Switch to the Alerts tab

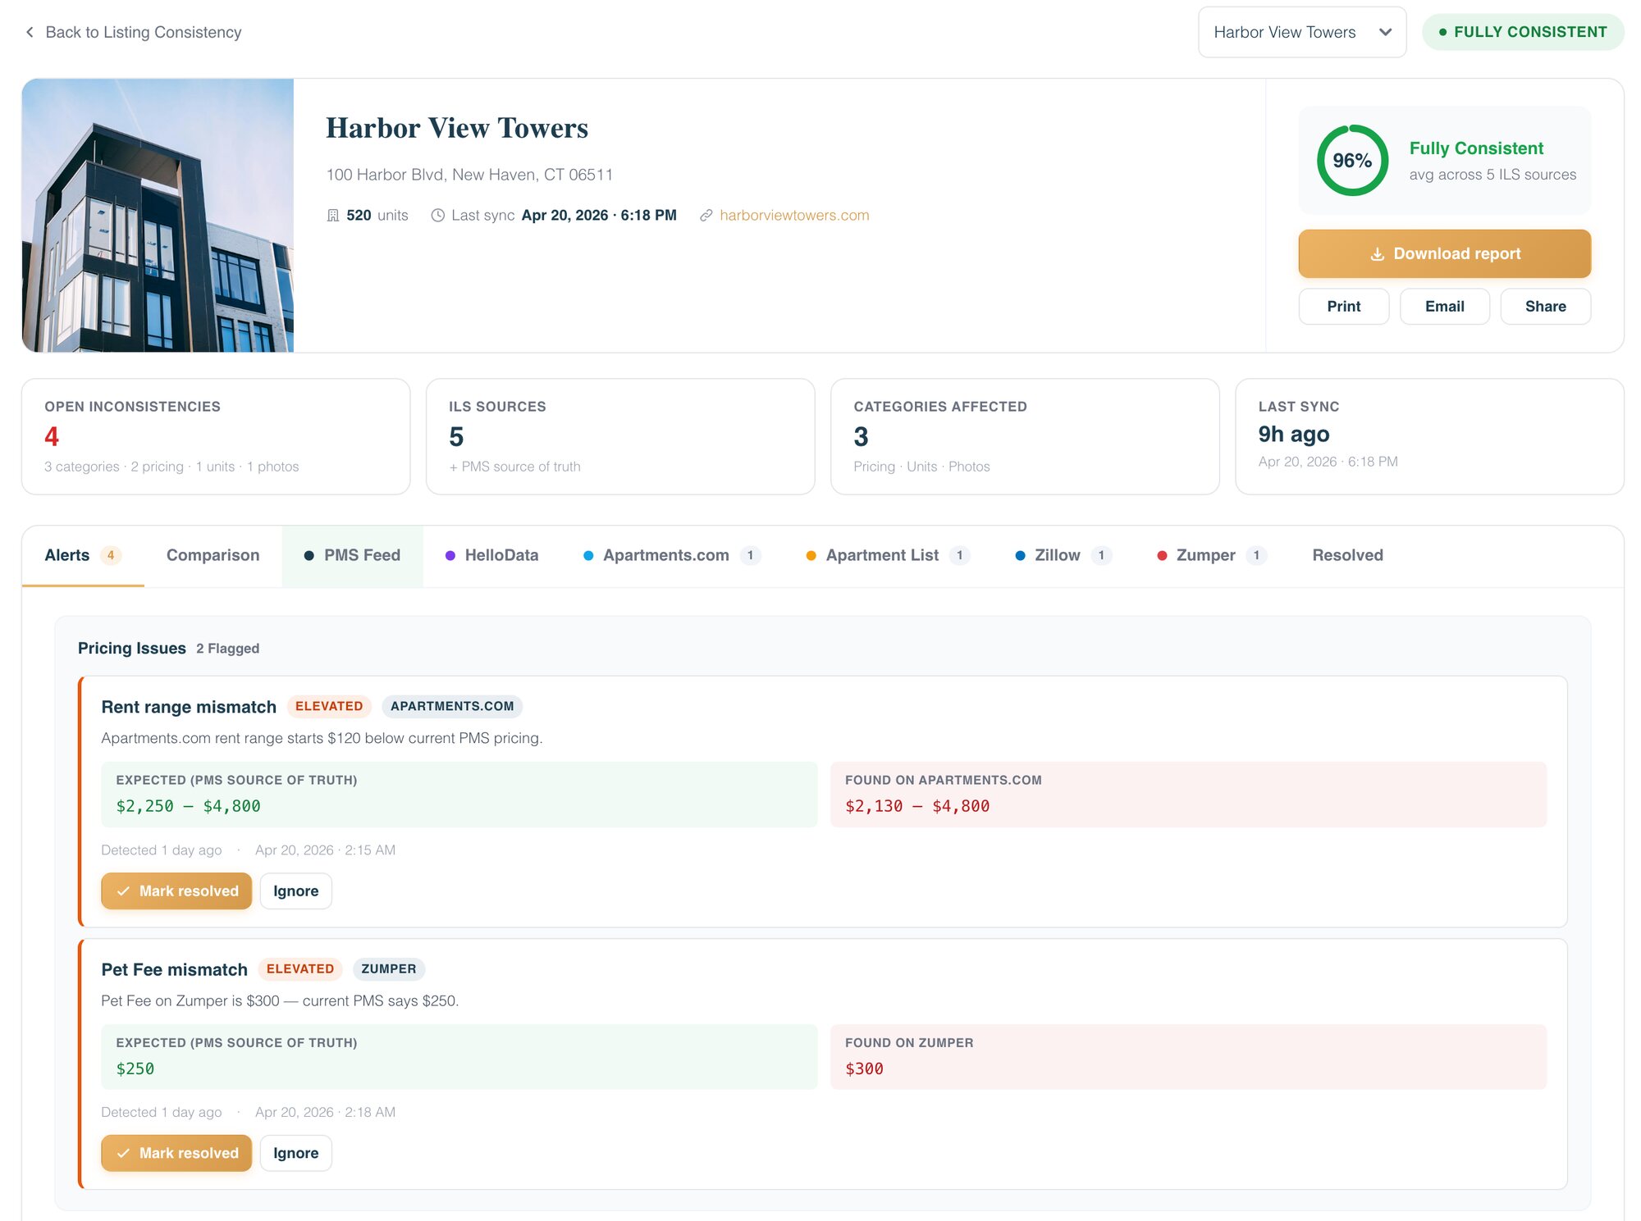(x=83, y=556)
